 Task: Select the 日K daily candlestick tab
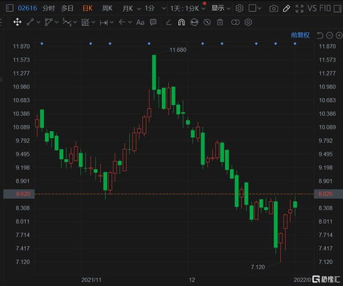[x=88, y=8]
